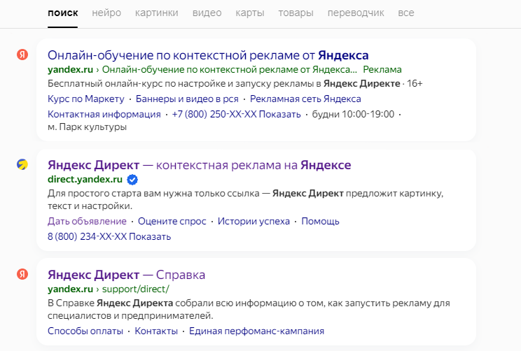This screenshot has width=521, height=351.
Task: Open the 'Помощь' sitelink
Action: 320,221
